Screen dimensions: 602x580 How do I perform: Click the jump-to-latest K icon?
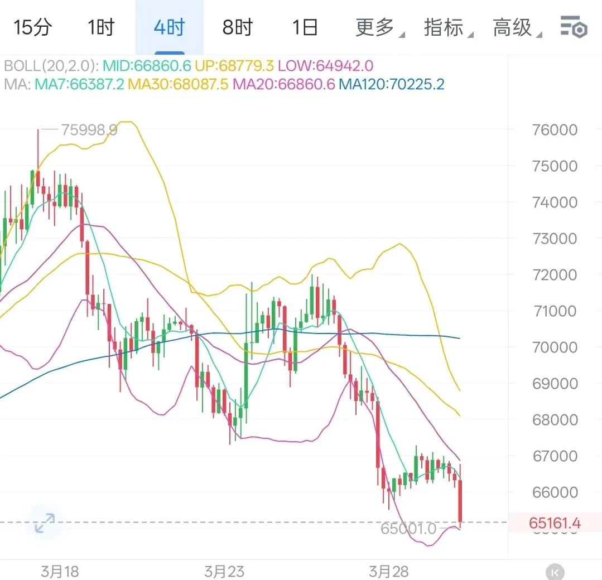pos(555,572)
